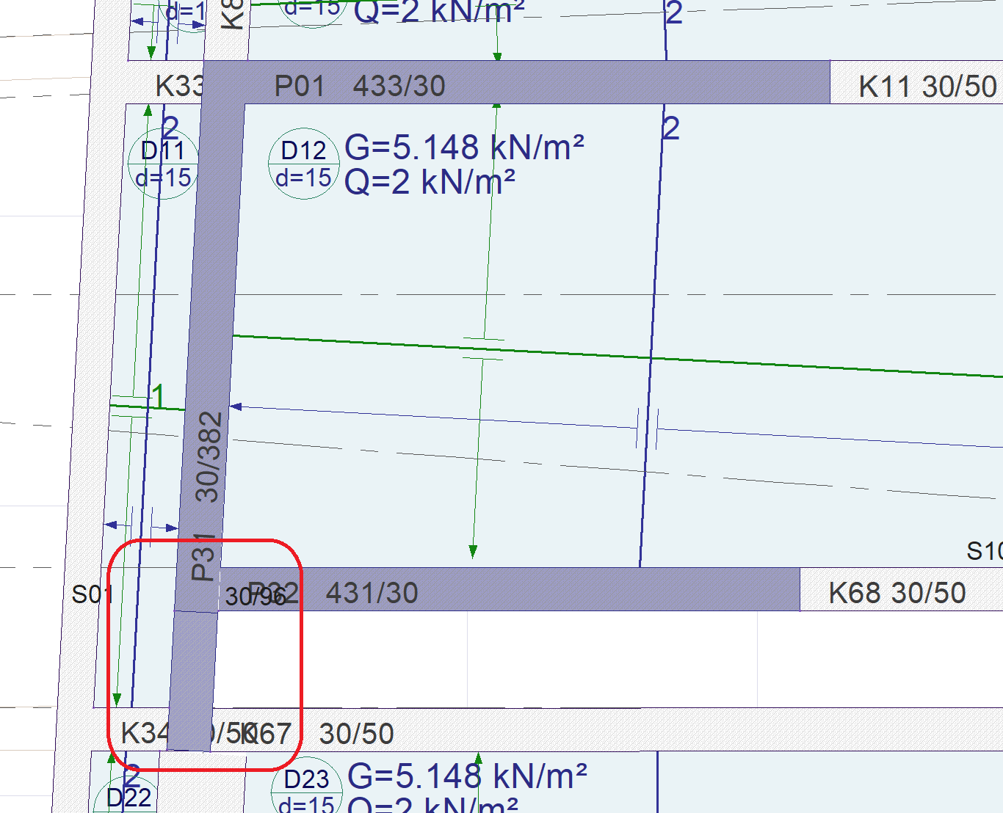Select the vertical 30/382 wall dimension text
Screen dimensions: 1003x813
pyautogui.click(x=209, y=456)
